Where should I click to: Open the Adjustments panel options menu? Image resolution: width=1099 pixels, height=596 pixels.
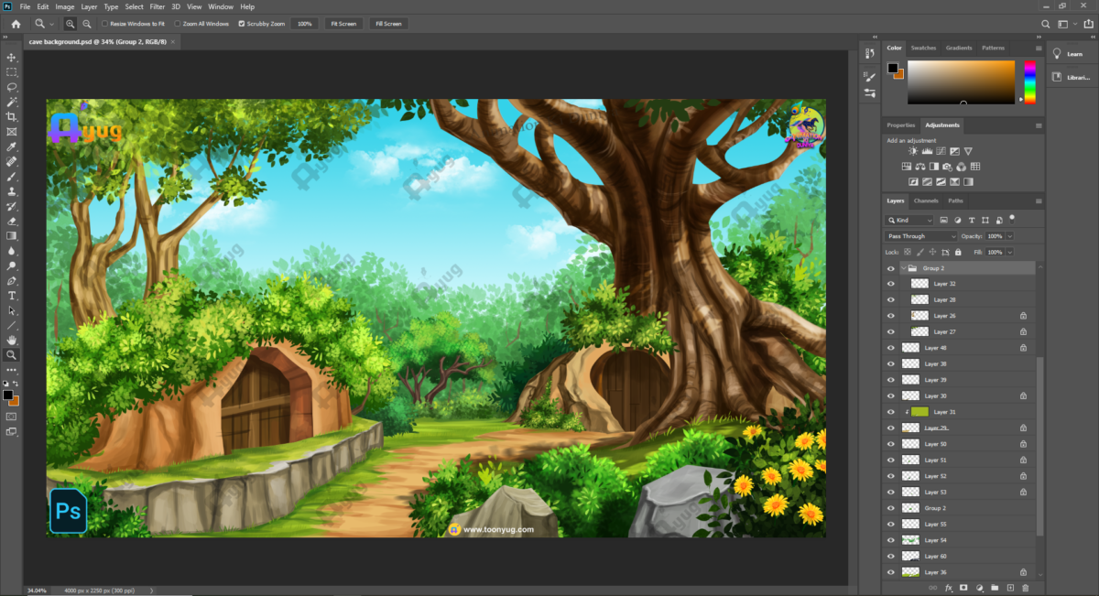click(x=1039, y=125)
